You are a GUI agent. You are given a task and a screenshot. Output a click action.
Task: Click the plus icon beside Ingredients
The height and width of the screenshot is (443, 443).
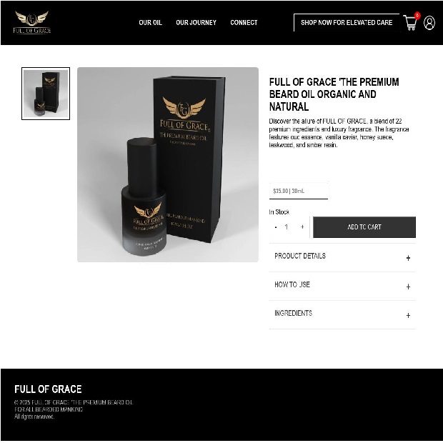[408, 315]
